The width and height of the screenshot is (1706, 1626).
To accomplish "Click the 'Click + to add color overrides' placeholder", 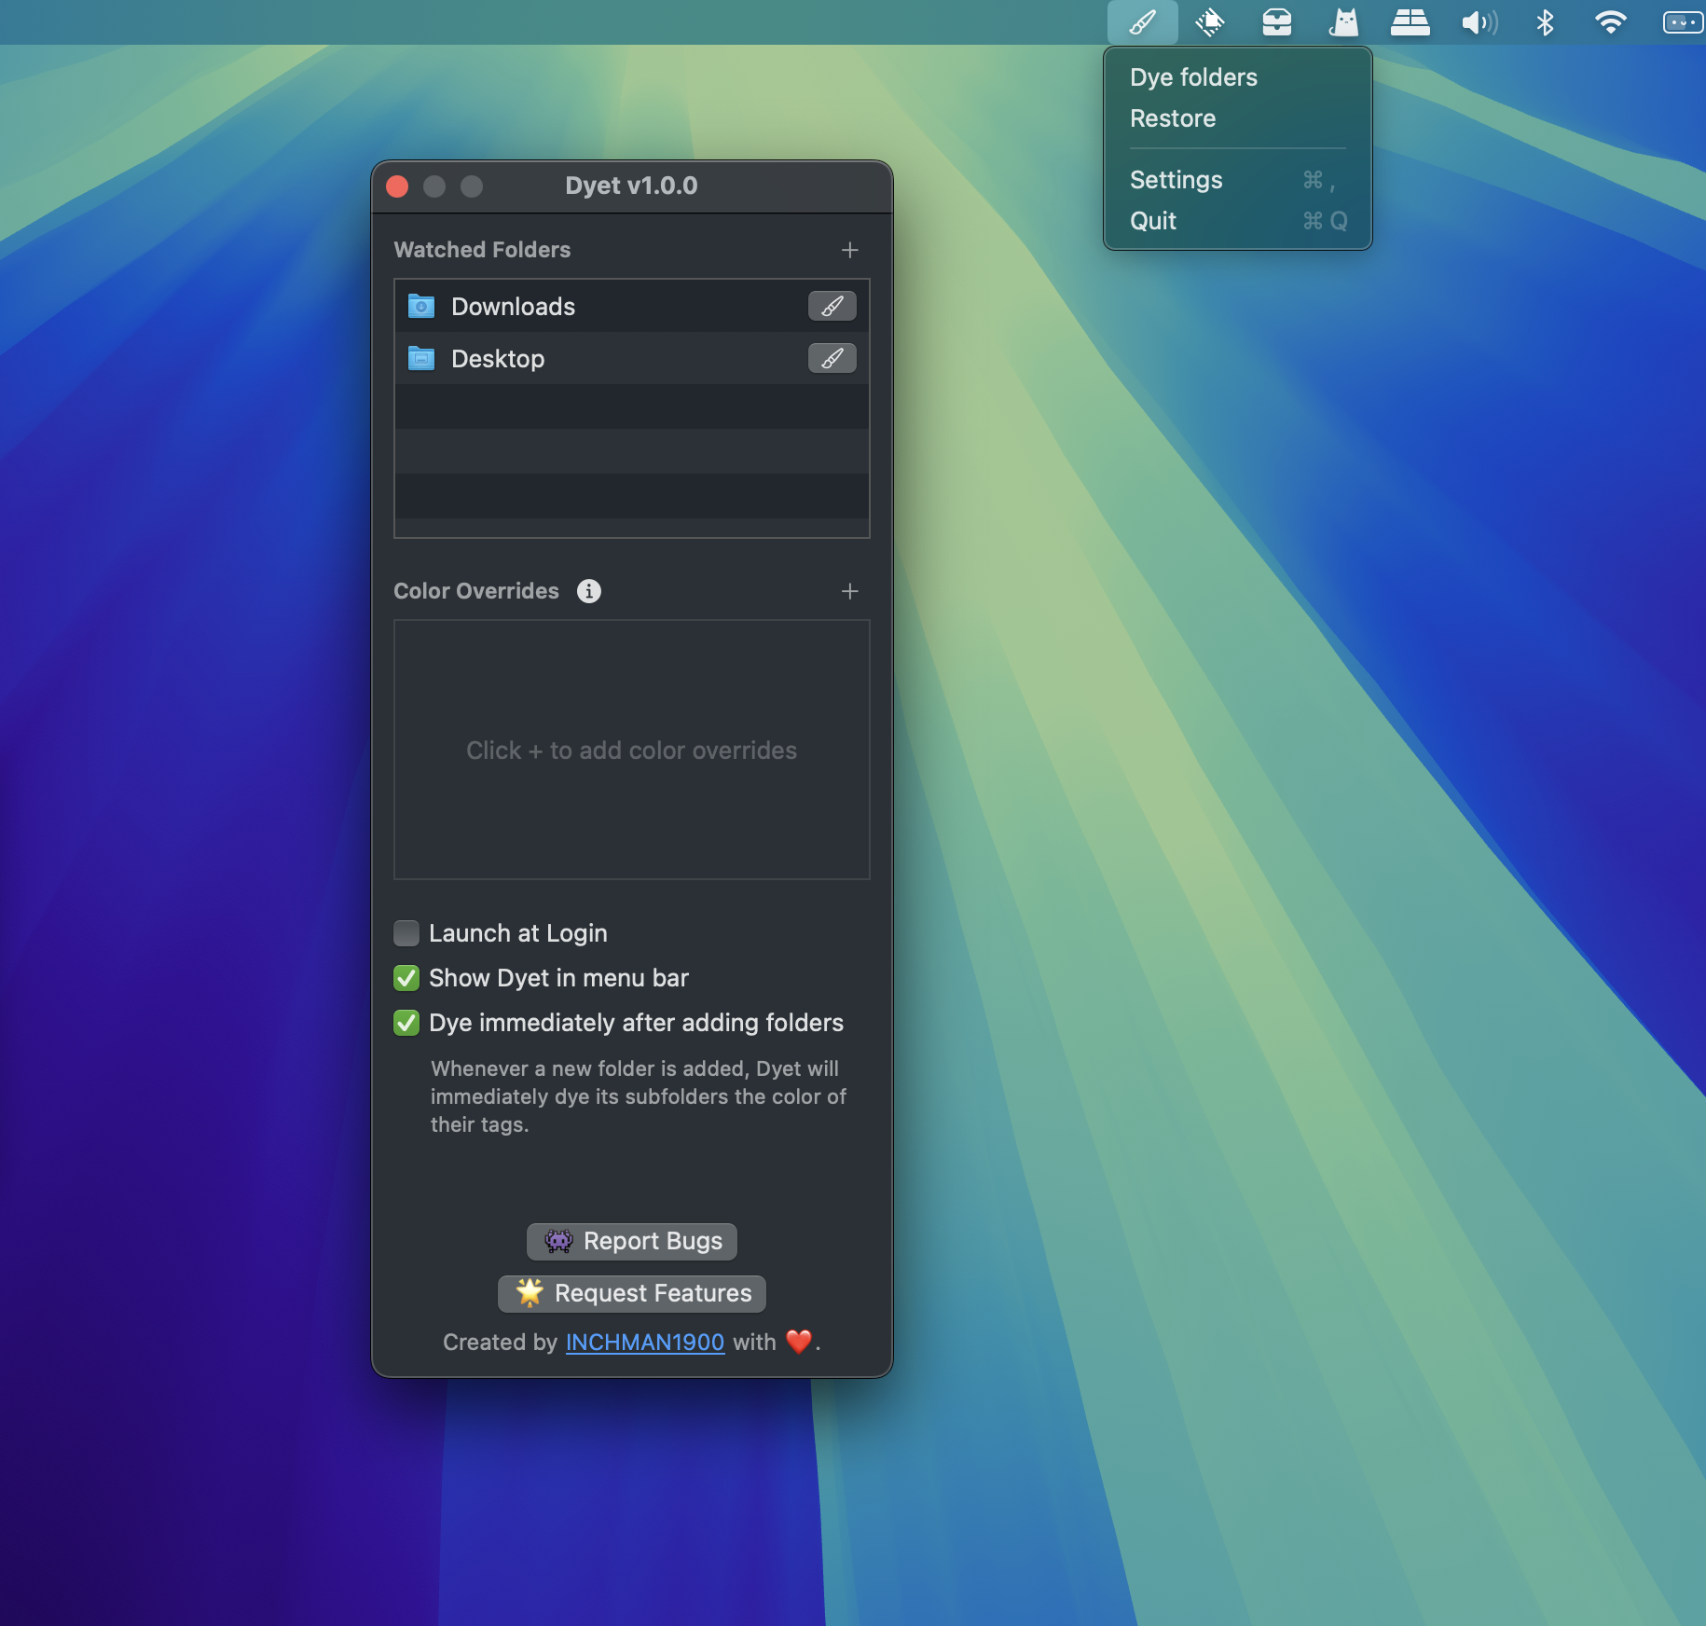I will 632,751.
